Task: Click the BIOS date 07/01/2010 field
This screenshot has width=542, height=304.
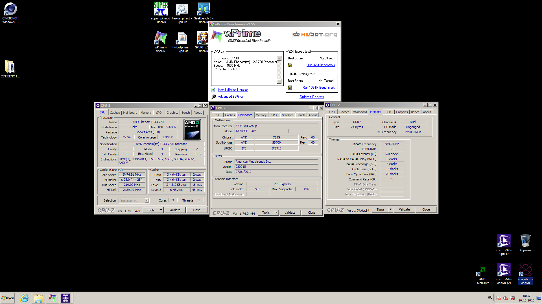Action: click(276, 172)
